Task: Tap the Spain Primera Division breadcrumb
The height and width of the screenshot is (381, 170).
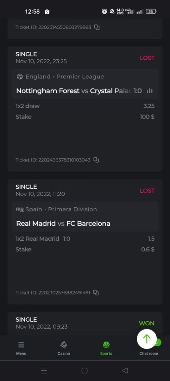Action: point(61,209)
